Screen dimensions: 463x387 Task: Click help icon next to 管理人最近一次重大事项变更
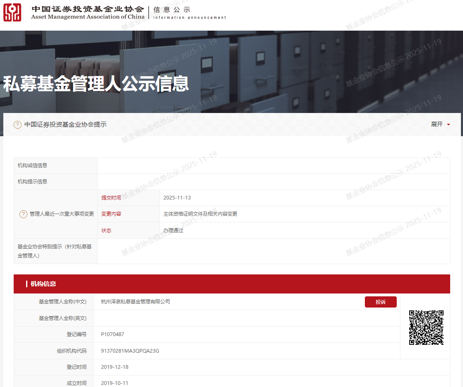tap(24, 214)
